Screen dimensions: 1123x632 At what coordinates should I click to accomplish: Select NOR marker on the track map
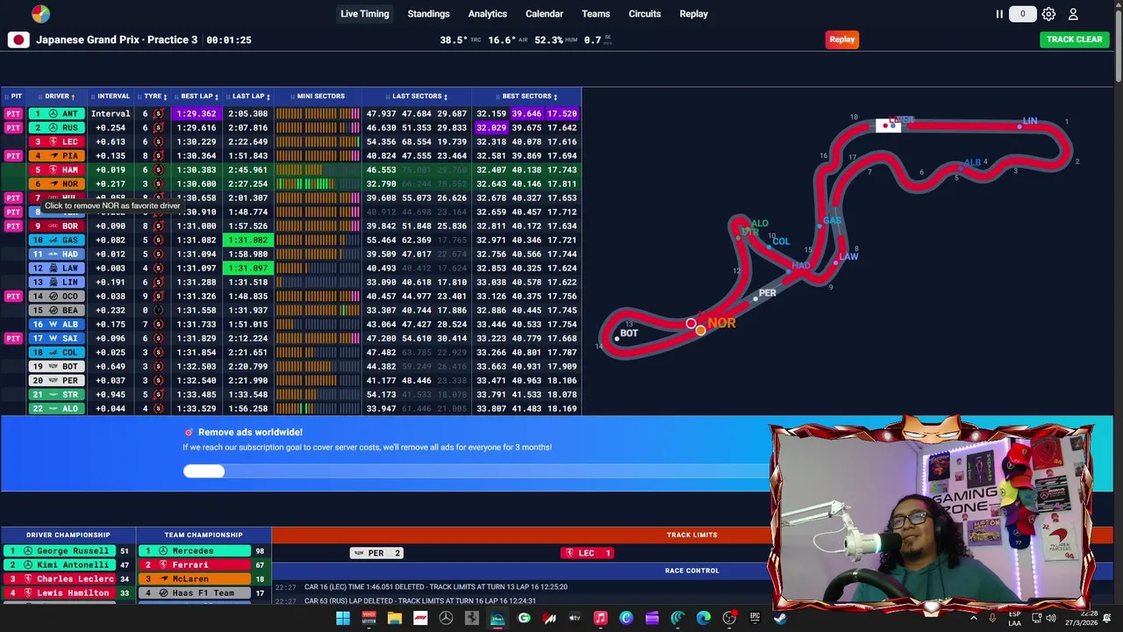tap(701, 330)
